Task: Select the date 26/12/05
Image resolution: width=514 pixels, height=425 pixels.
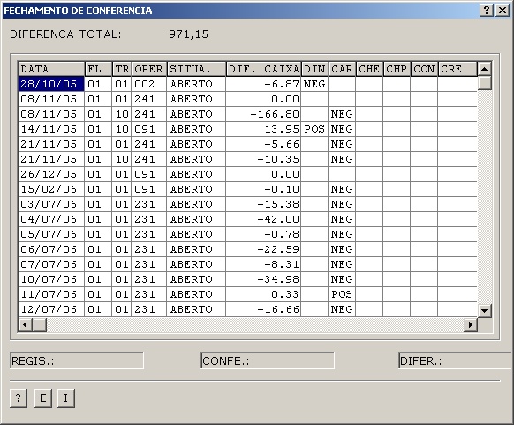Action: coord(49,174)
